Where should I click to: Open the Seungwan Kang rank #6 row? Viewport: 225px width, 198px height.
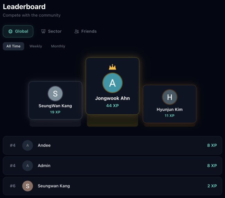click(112, 186)
